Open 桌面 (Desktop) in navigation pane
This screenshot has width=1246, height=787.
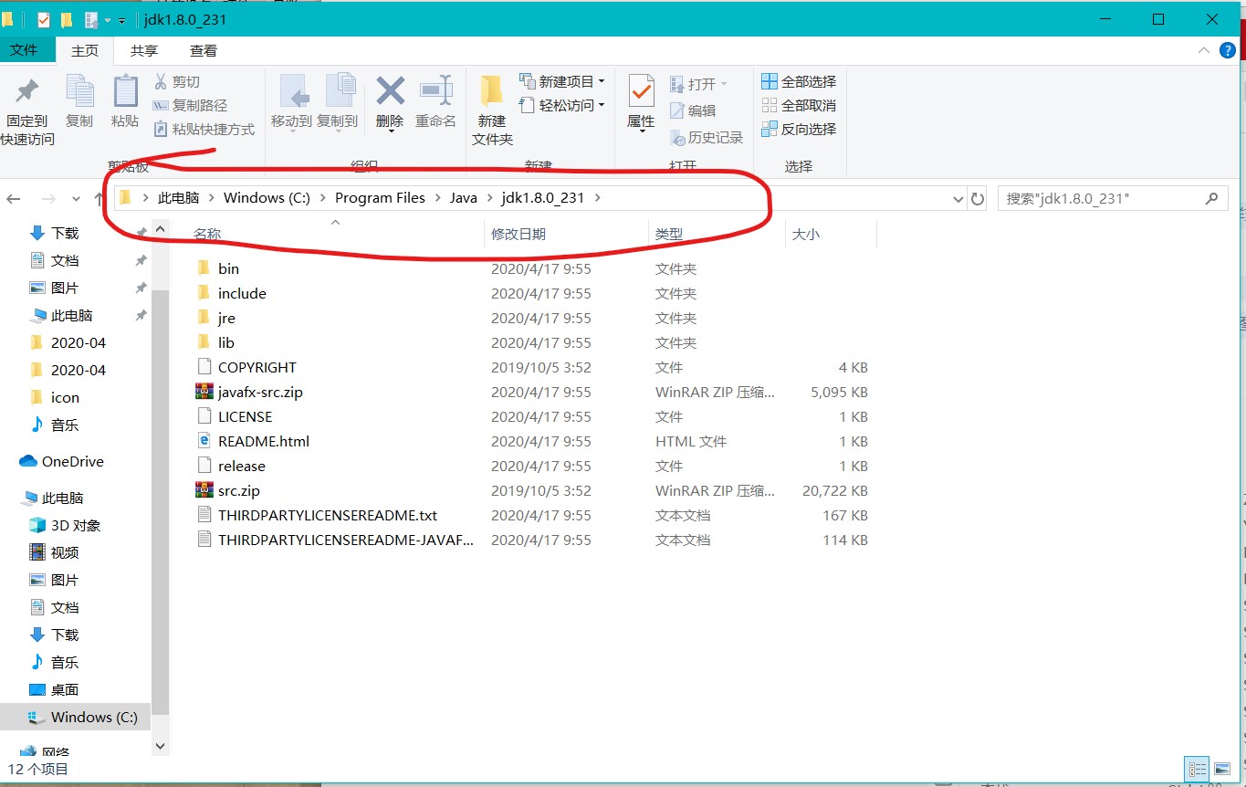(65, 689)
